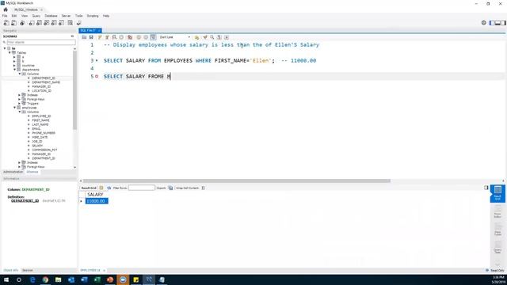Toggle invisible characters display

(219, 37)
